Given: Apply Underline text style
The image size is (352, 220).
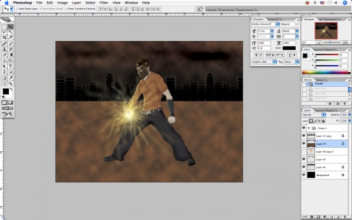Looking at the screenshot, I should (289, 55).
